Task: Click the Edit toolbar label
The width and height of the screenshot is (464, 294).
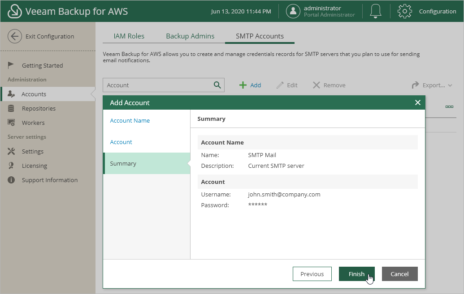Action: pos(292,85)
